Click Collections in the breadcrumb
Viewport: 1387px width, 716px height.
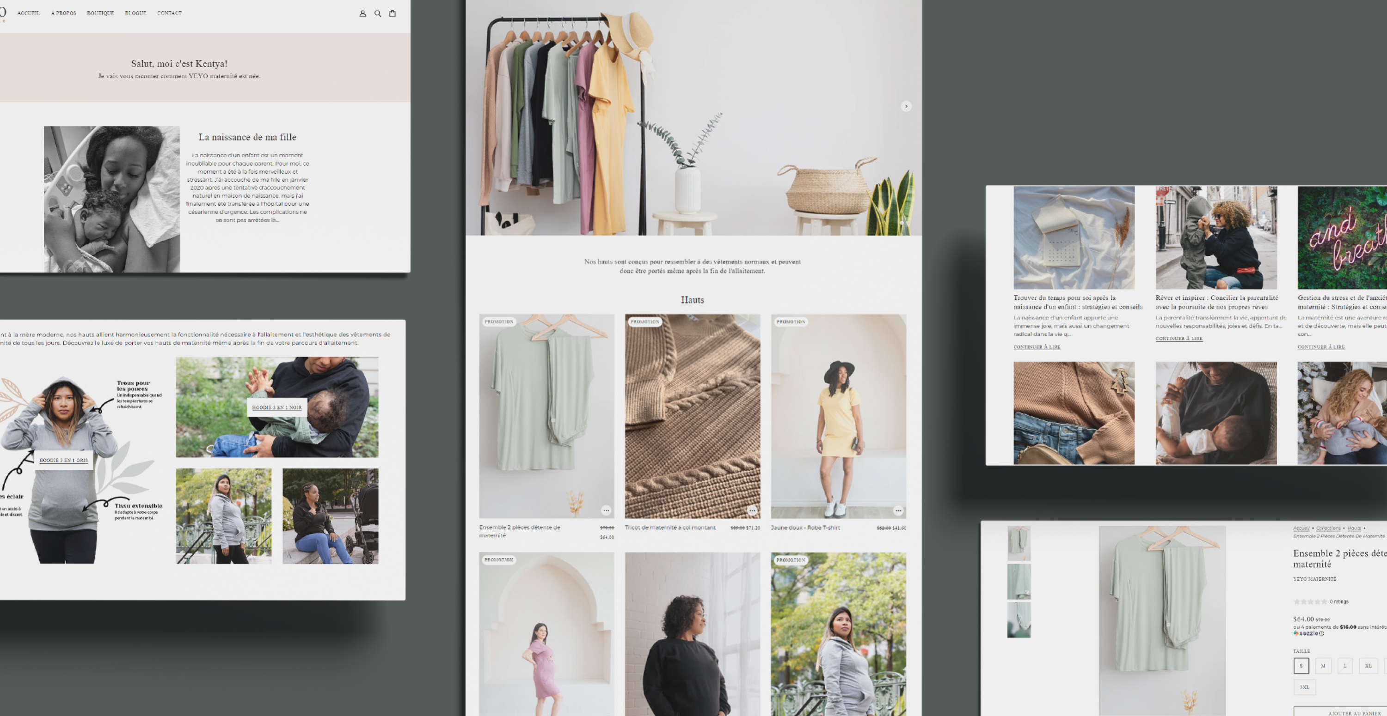point(1328,528)
